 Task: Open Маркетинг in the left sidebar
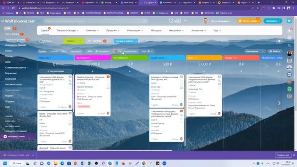click(x=11, y=73)
